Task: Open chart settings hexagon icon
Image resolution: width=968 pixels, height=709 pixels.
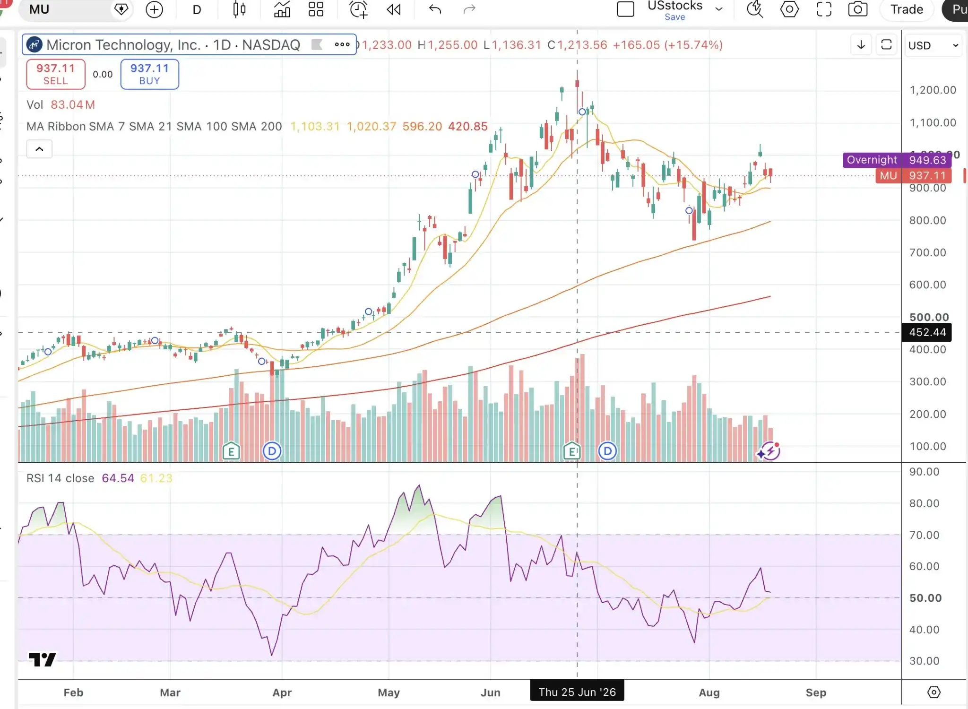Action: [789, 9]
